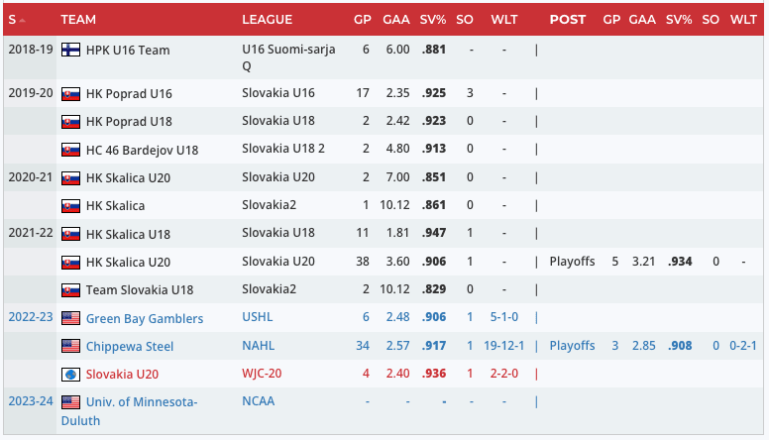Viewport: 769px width, 440px height.
Task: Open the Chippewa Steel team page
Action: [x=130, y=346]
